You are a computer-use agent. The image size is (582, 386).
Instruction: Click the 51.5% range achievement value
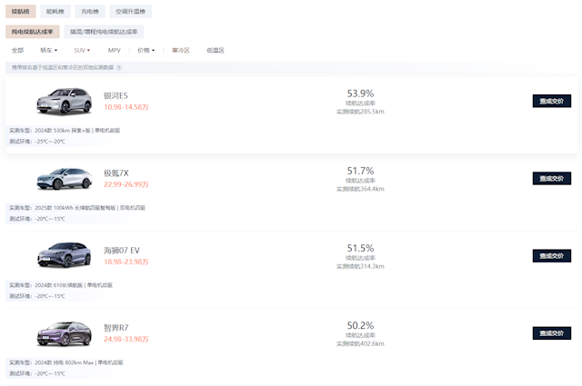pyautogui.click(x=360, y=248)
